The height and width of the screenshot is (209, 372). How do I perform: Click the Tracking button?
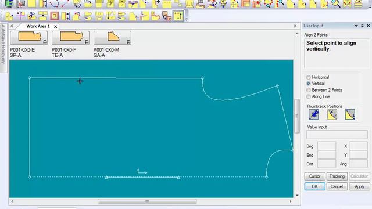point(337,176)
